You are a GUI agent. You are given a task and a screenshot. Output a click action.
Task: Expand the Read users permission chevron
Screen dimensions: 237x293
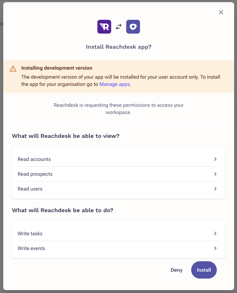[x=215, y=188]
